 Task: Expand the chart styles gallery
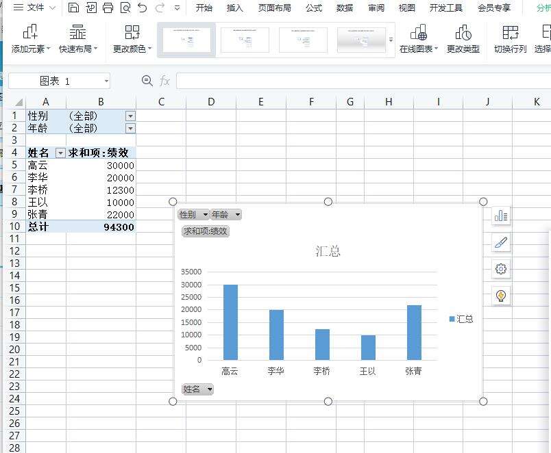coord(391,40)
